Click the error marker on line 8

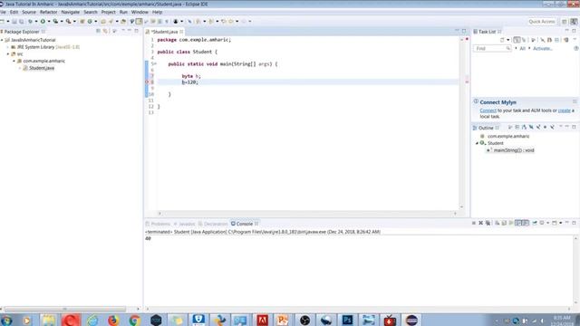click(x=147, y=82)
